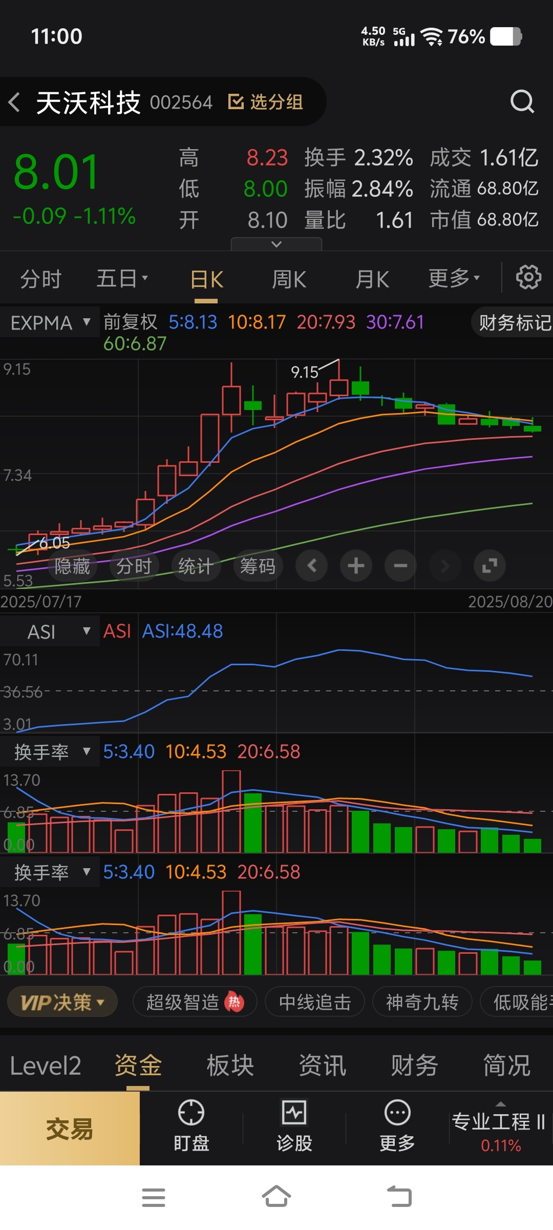Screen dimensions: 553x1230
Task: Open stock search magnifier
Action: tap(522, 101)
